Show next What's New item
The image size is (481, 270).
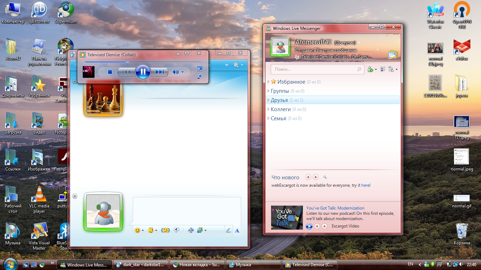tap(316, 177)
